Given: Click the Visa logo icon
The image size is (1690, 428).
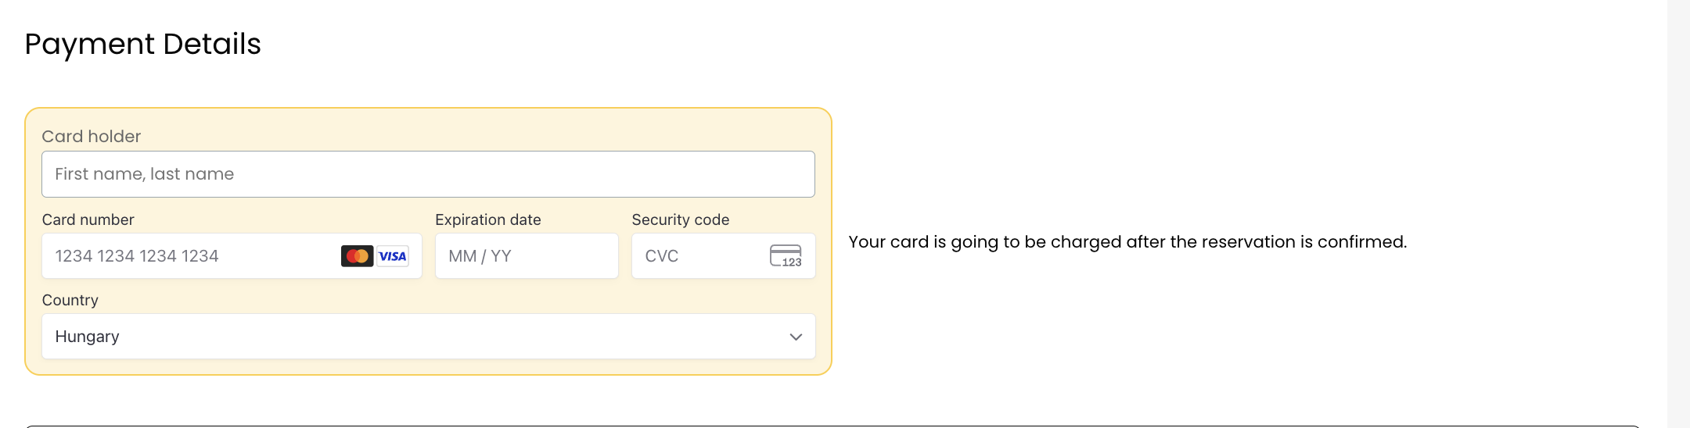Looking at the screenshot, I should coord(393,256).
